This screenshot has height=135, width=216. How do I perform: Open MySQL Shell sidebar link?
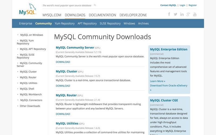(27, 89)
